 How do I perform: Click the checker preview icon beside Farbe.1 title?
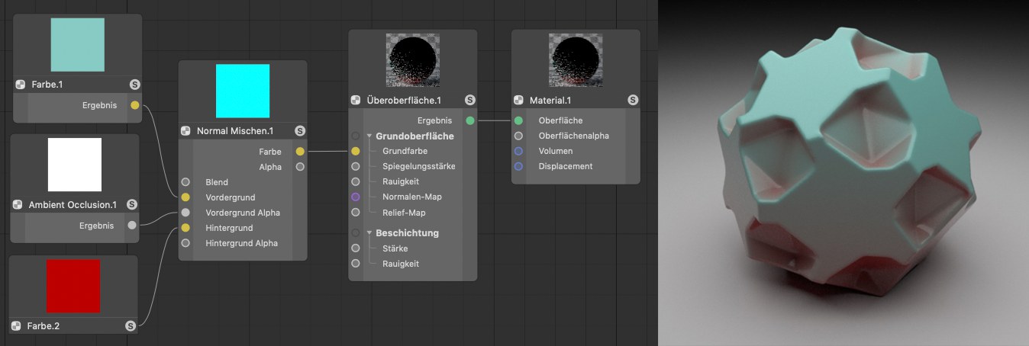[21, 85]
